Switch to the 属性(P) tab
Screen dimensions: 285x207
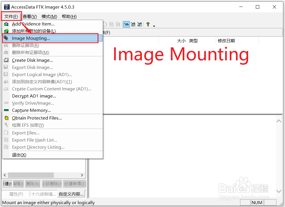coord(16,194)
